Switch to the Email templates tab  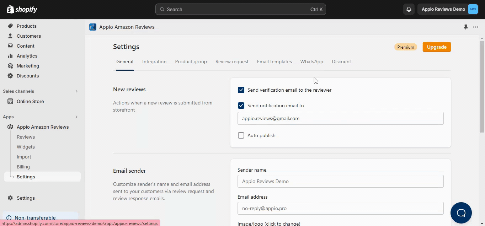[x=274, y=61]
